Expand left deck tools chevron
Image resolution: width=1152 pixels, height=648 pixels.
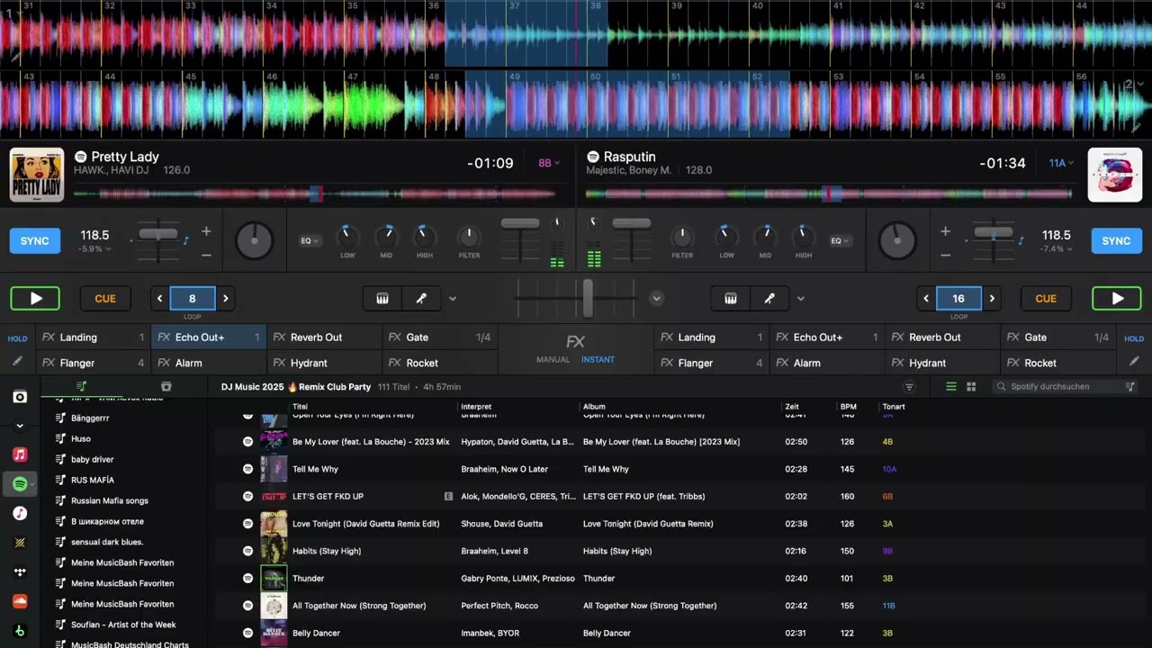pos(453,299)
